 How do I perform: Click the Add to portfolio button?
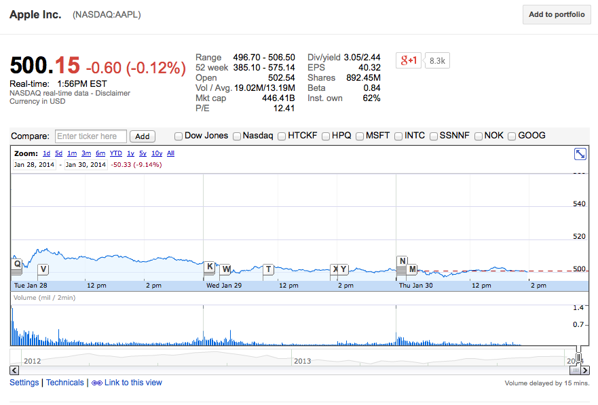click(x=557, y=14)
